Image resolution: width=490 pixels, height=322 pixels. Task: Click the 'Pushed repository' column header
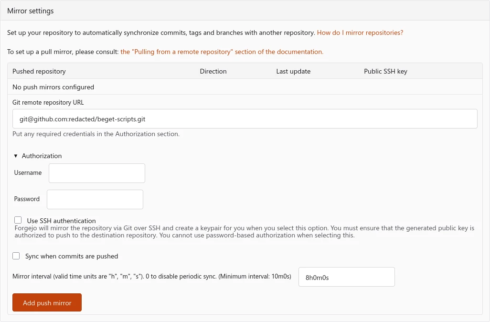[39, 71]
